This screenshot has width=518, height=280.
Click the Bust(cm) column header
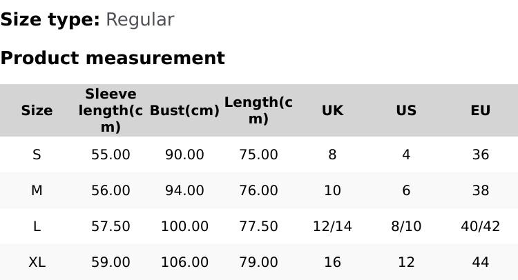point(184,110)
